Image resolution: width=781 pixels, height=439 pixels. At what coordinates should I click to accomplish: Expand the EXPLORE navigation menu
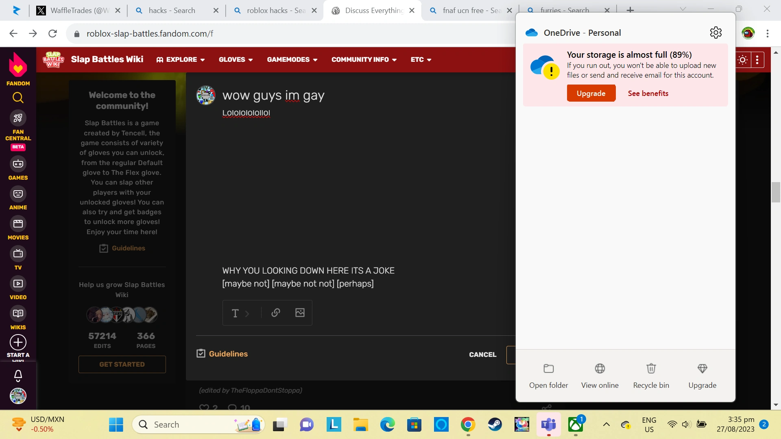[x=181, y=60]
